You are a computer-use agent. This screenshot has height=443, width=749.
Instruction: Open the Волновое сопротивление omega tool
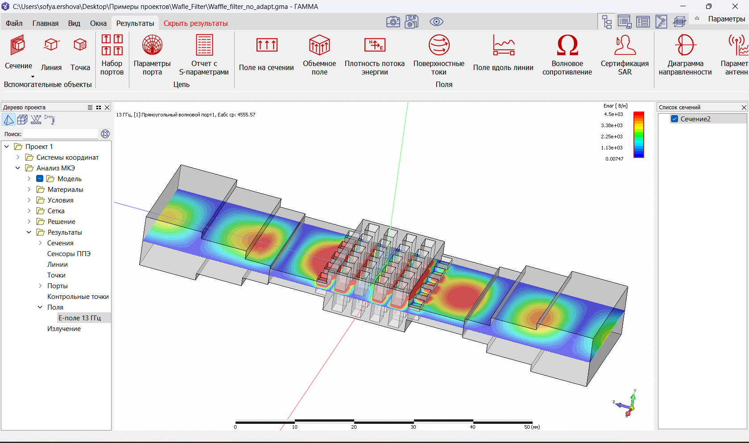[567, 46]
